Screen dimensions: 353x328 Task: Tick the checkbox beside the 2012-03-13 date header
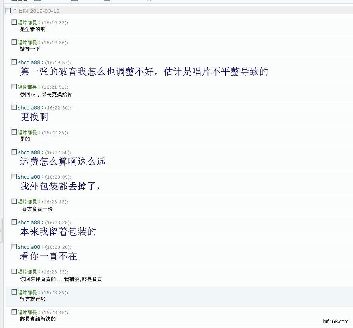tap(8, 11)
